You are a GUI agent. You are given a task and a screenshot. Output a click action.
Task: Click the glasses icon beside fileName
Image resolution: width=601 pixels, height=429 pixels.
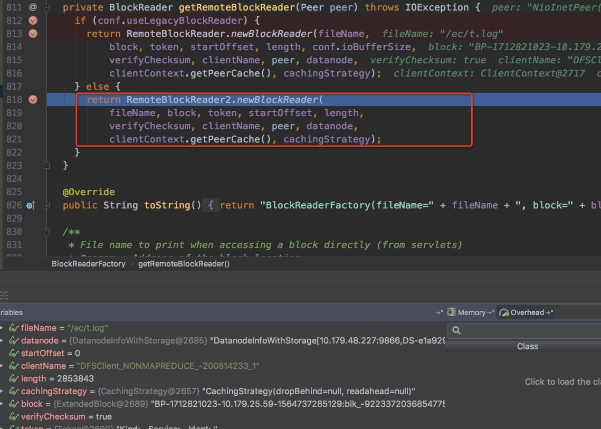pyautogui.click(x=14, y=328)
